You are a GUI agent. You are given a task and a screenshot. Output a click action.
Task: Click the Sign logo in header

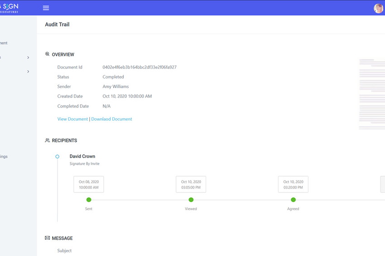click(9, 8)
